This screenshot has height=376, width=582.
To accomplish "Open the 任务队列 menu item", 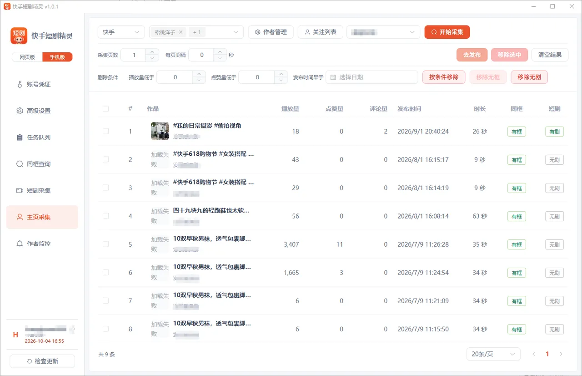I will point(42,137).
